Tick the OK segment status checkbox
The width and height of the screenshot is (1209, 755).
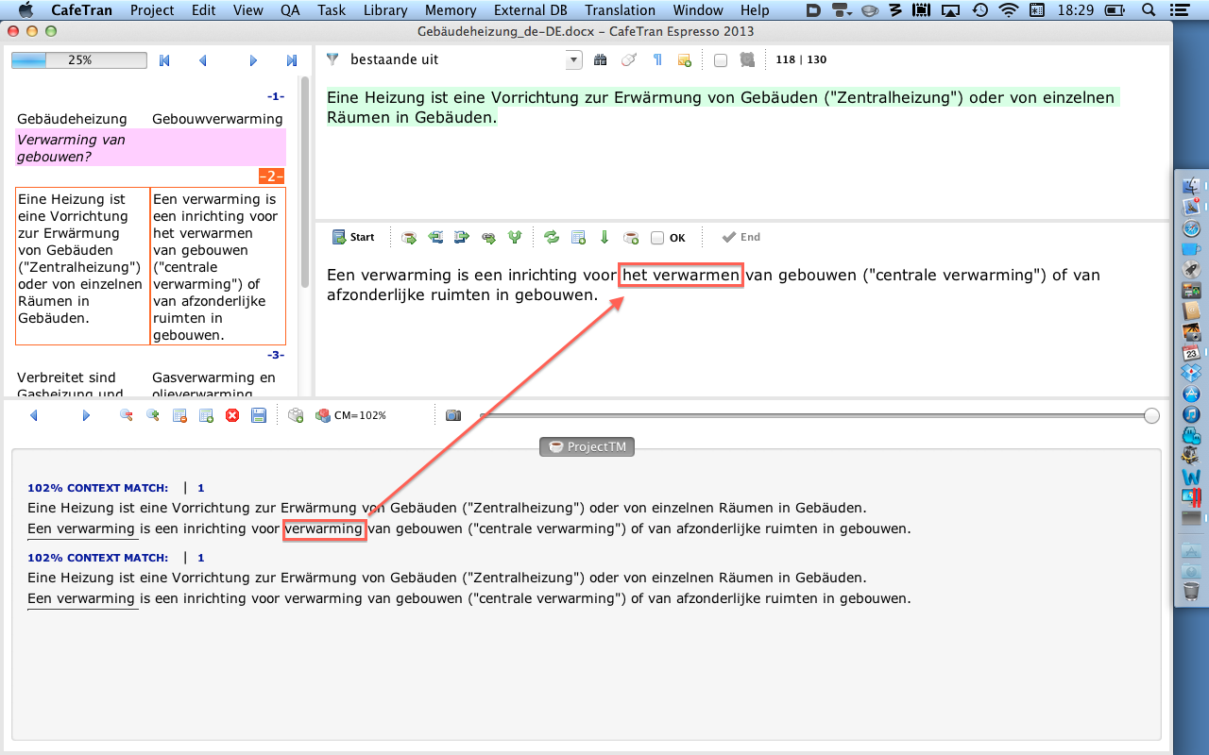tap(657, 238)
